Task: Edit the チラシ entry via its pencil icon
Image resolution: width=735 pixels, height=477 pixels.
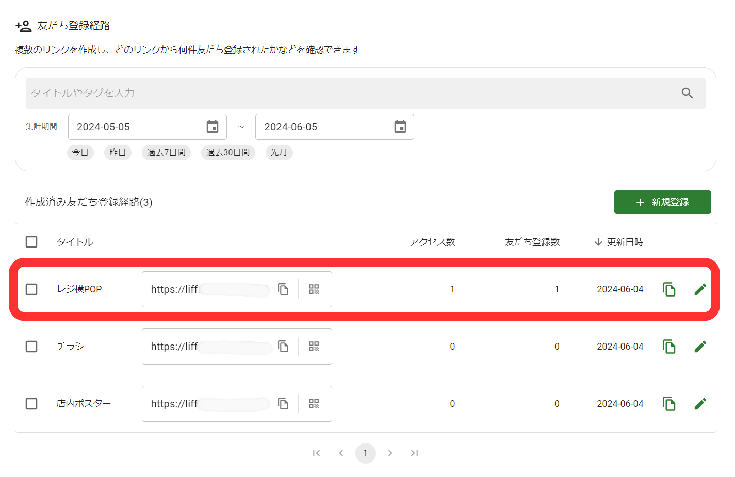Action: 700,346
